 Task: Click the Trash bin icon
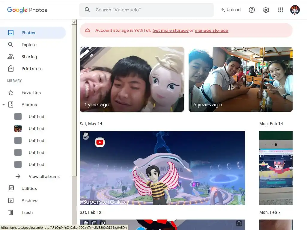click(11, 212)
